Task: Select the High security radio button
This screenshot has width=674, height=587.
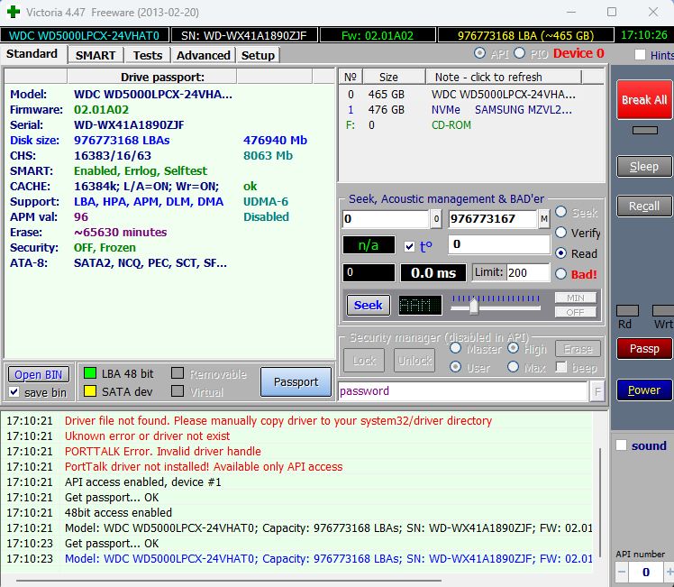Action: tap(513, 347)
